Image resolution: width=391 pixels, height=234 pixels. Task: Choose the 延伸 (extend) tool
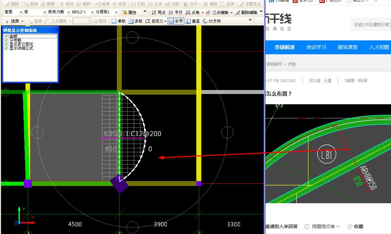click(x=103, y=4)
